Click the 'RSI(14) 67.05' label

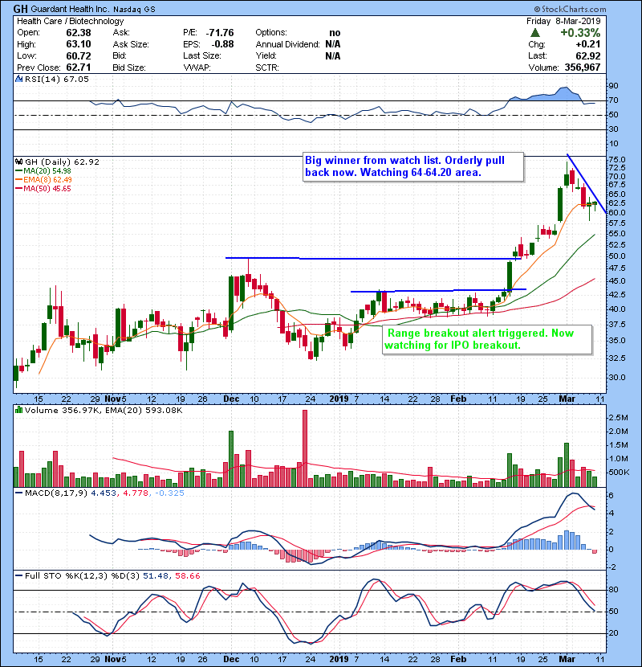tap(56, 79)
